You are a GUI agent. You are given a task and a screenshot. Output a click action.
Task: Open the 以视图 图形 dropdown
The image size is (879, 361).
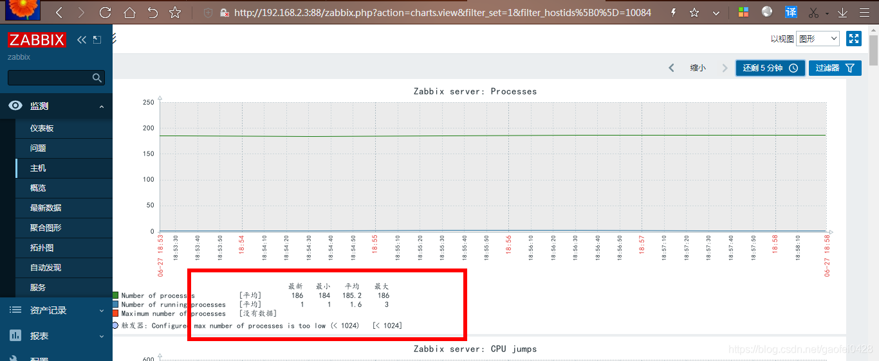point(818,39)
